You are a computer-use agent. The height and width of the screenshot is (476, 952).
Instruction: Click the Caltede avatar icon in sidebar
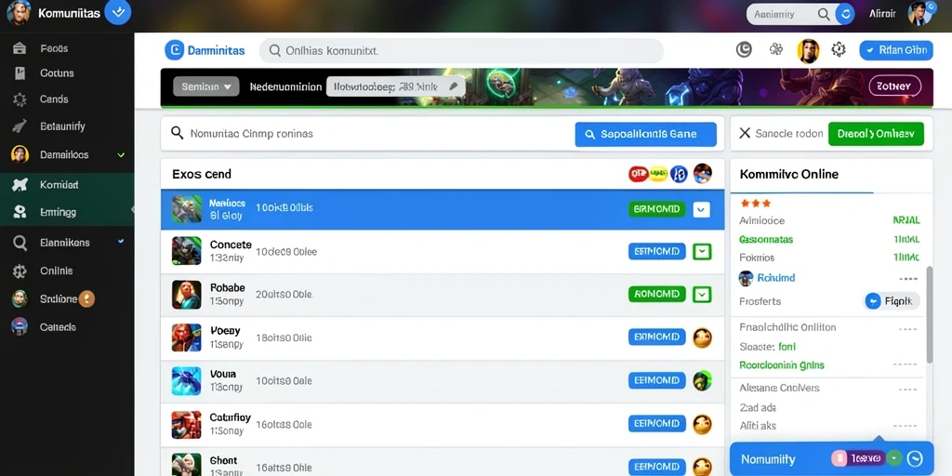click(20, 326)
